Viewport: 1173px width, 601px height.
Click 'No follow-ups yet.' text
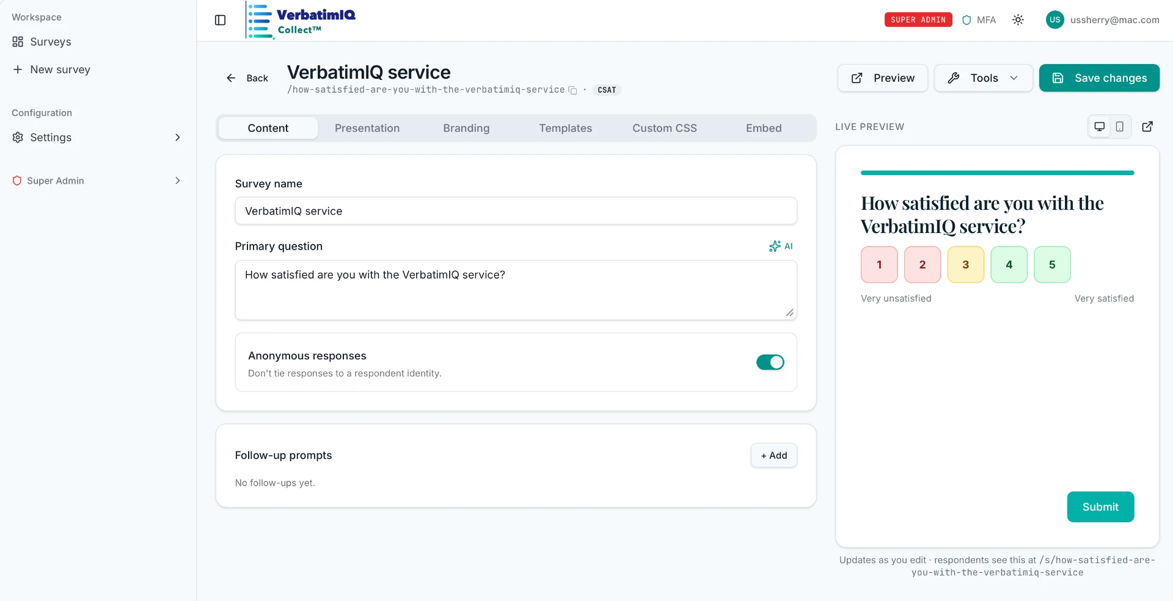click(275, 483)
